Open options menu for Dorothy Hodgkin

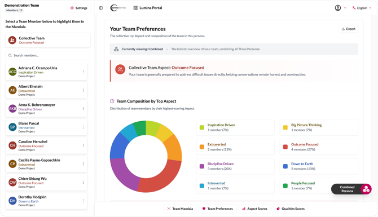pyautogui.click(x=83, y=201)
